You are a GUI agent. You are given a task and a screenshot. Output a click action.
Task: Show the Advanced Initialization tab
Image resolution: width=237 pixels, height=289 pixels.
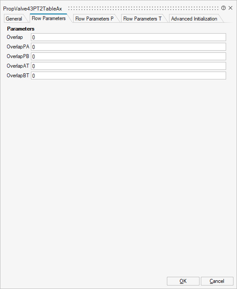[194, 19]
